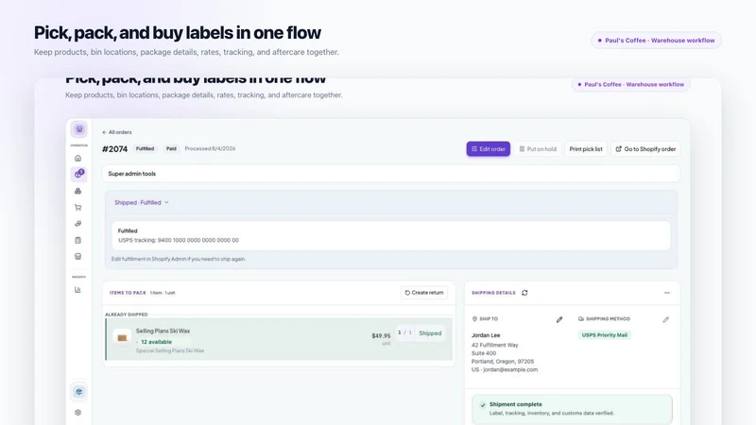756x425 pixels.
Task: Open the settings gear in sidebar
Action: tap(77, 413)
